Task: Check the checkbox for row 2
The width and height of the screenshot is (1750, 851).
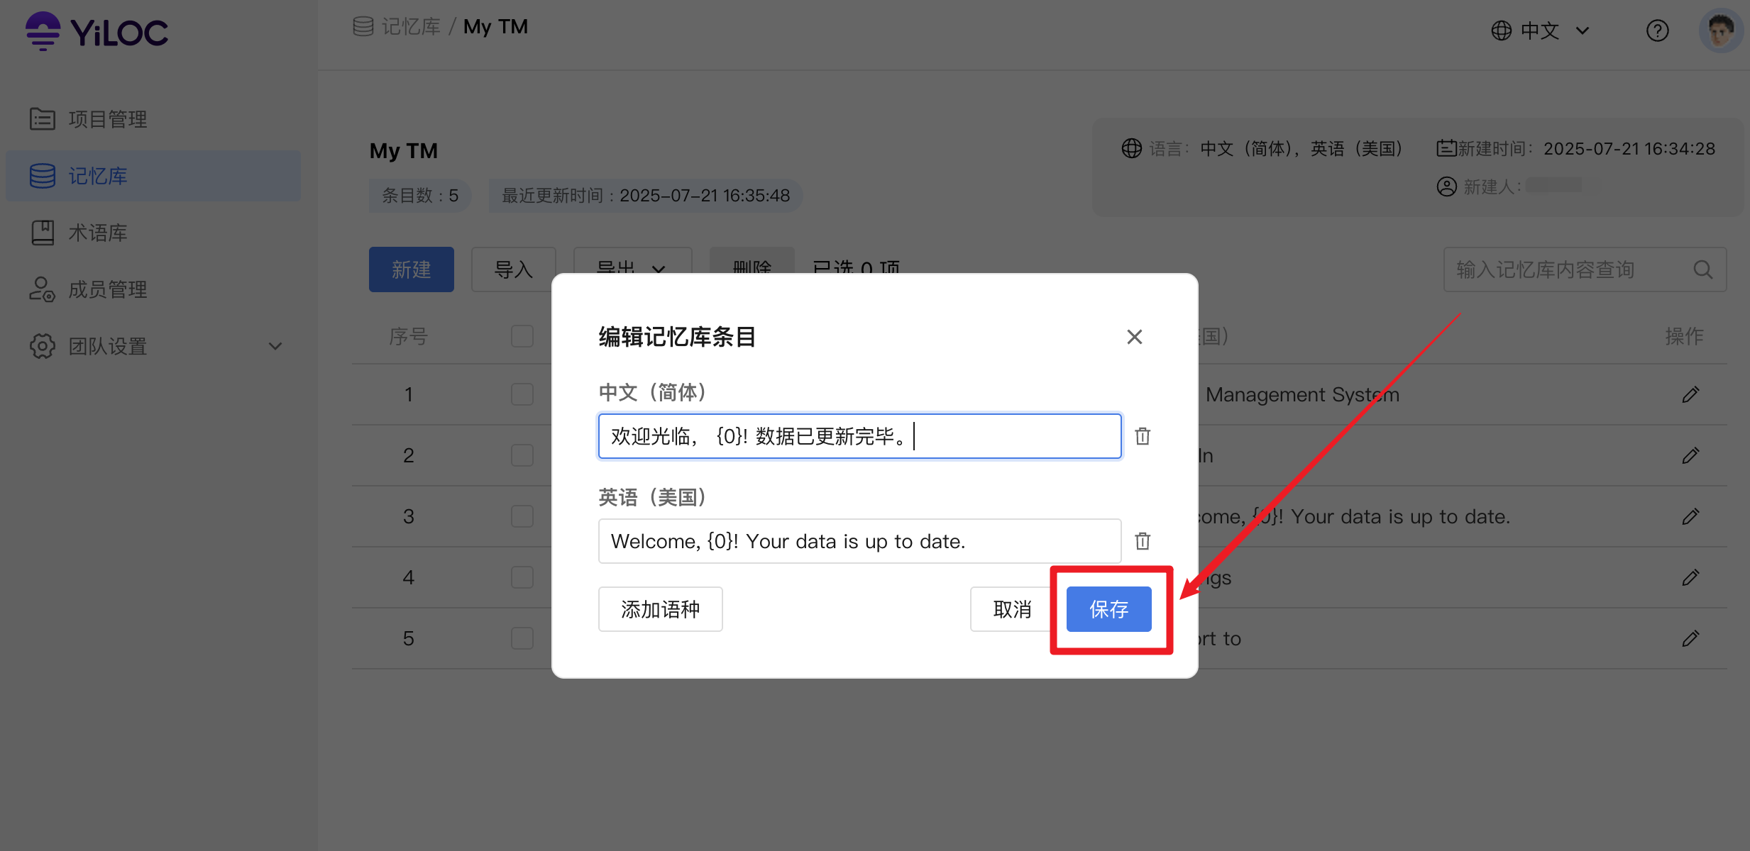Action: tap(522, 455)
